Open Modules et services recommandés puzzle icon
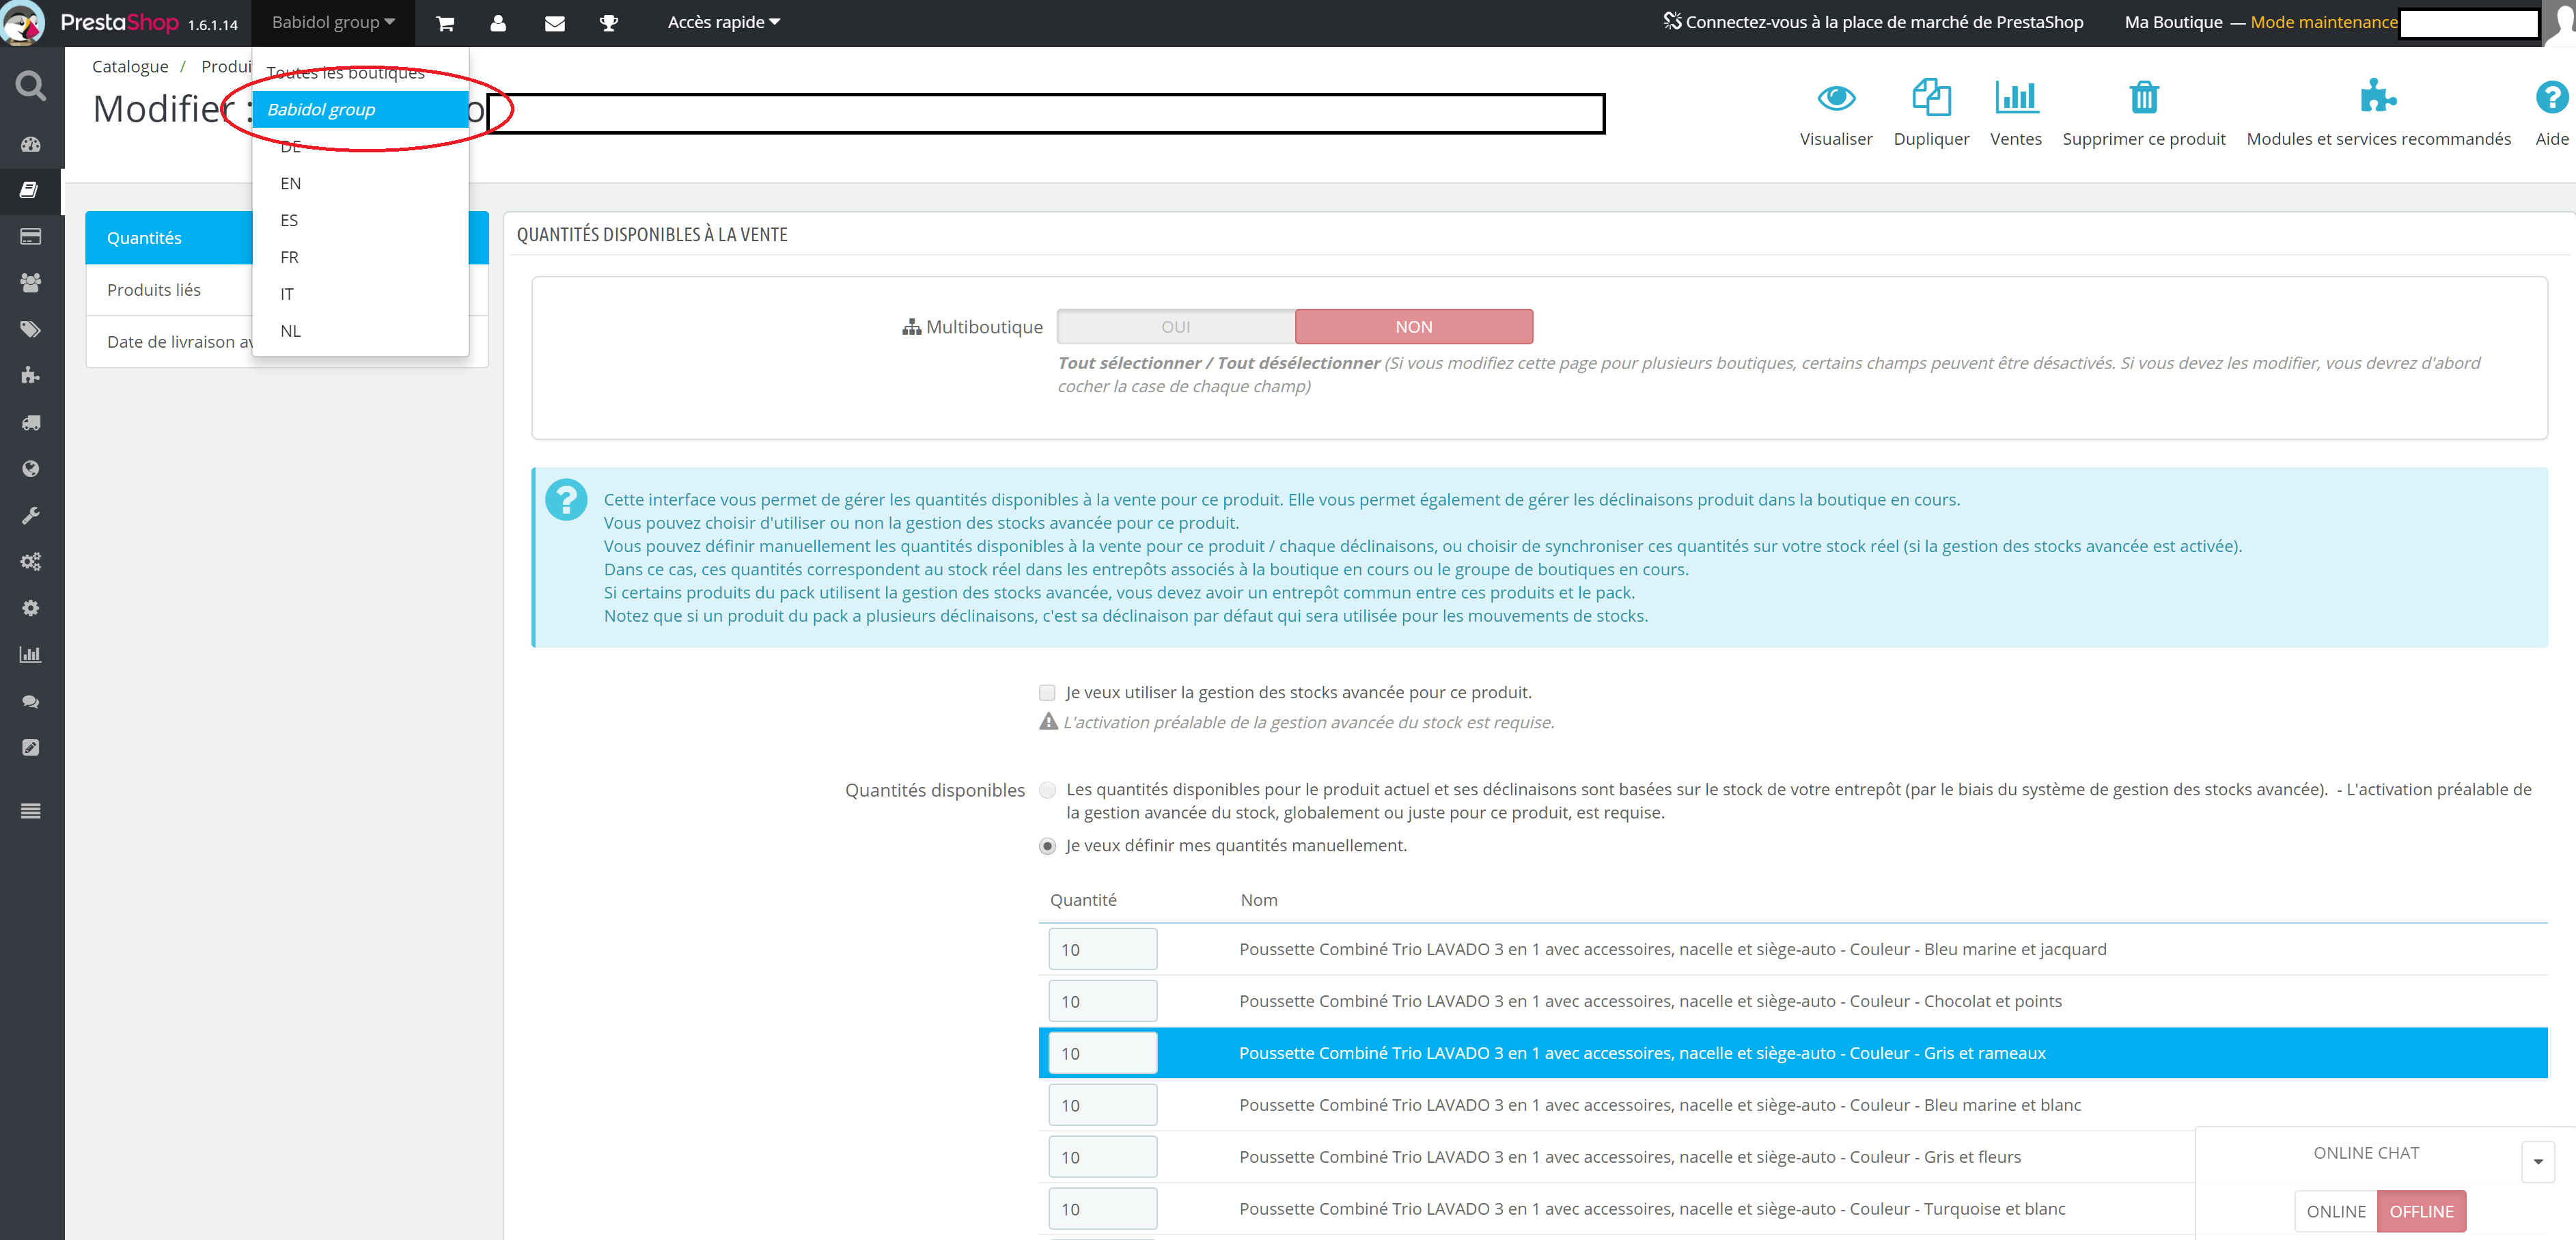The height and width of the screenshot is (1240, 2576). (x=2377, y=97)
